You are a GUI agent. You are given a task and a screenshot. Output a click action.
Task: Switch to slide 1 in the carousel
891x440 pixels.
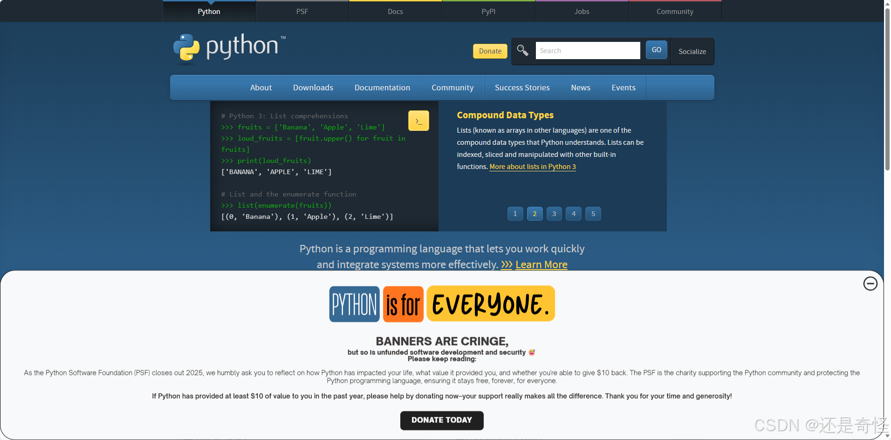[515, 214]
